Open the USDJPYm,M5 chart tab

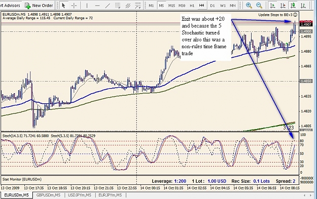pyautogui.click(x=80, y=195)
